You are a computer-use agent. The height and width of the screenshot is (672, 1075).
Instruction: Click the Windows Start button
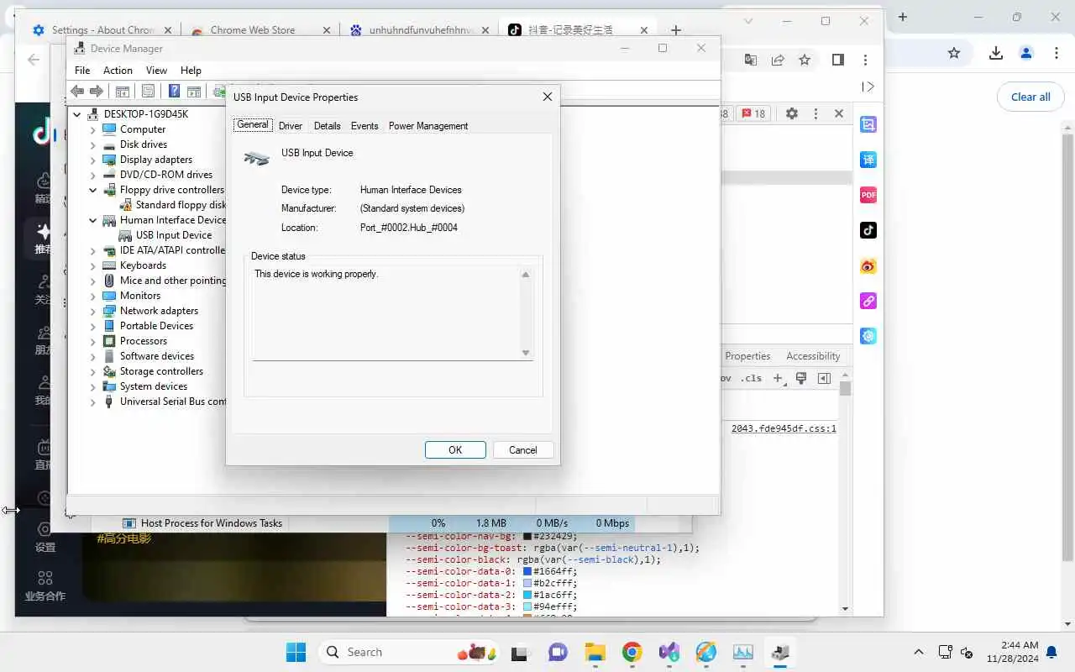(296, 652)
